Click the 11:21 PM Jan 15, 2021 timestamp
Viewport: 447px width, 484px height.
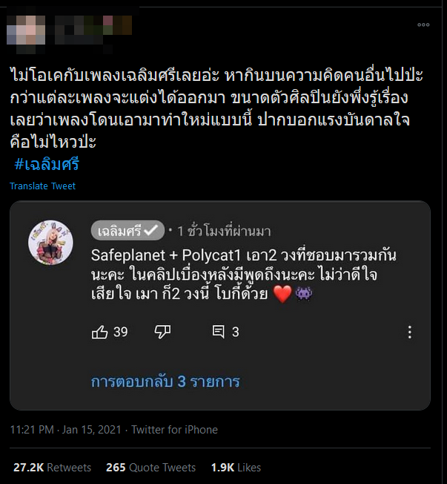click(67, 430)
